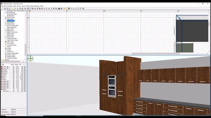This screenshot has width=211, height=118.
Task: Select the Service hatch row in furniture list
Action: coord(13,91)
